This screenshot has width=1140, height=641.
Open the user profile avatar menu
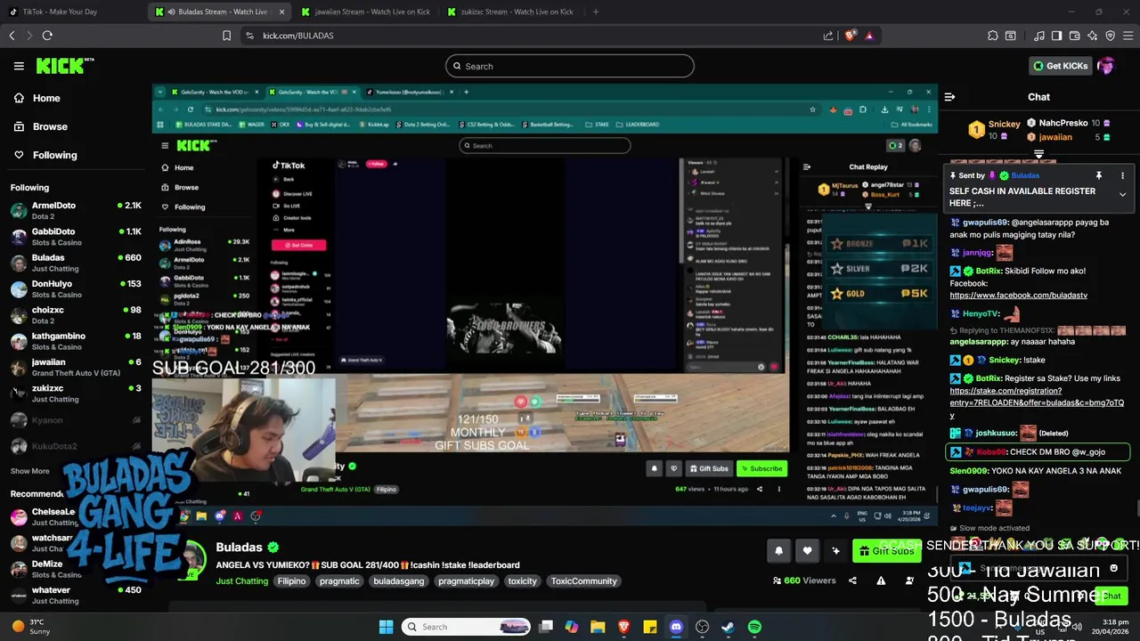coord(1106,66)
